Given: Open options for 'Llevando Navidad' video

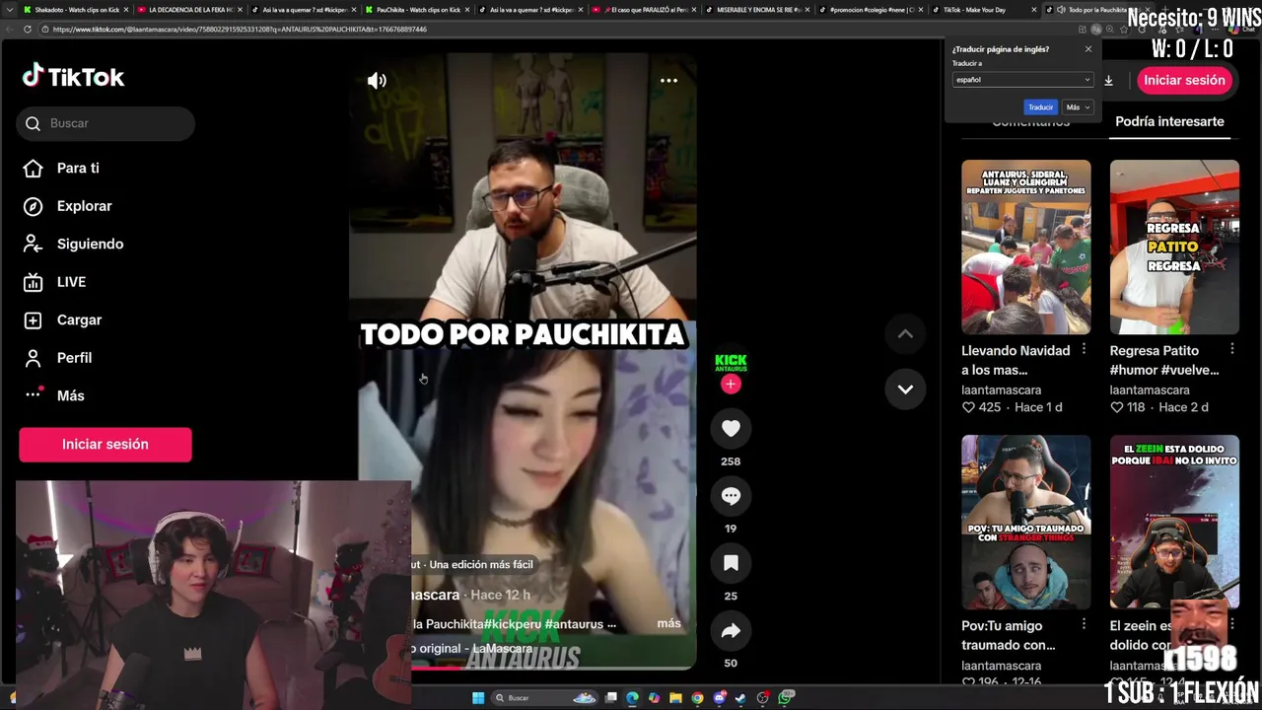Looking at the screenshot, I should 1084,350.
